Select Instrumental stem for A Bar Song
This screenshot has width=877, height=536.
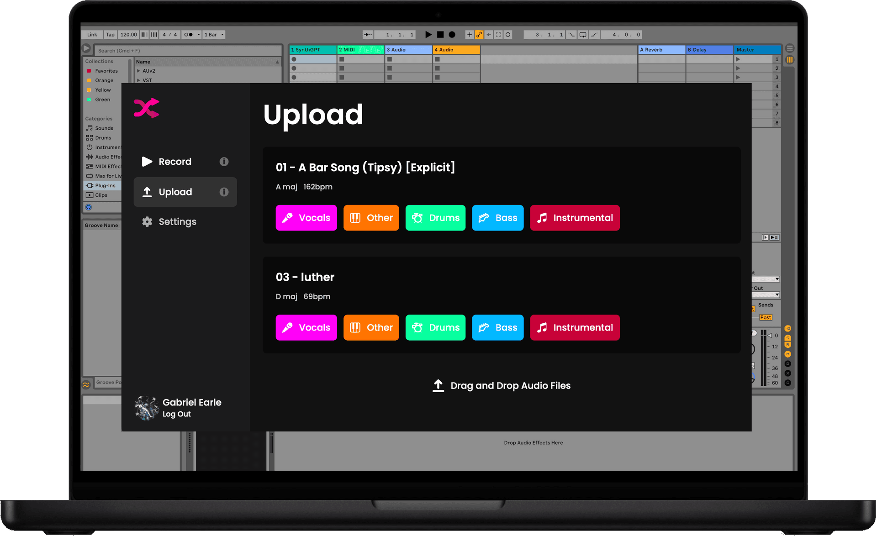575,218
